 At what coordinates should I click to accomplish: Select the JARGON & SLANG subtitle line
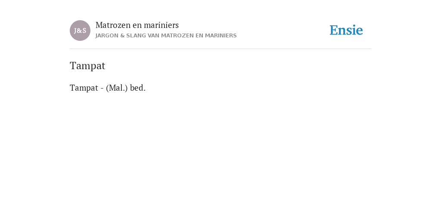point(166,36)
